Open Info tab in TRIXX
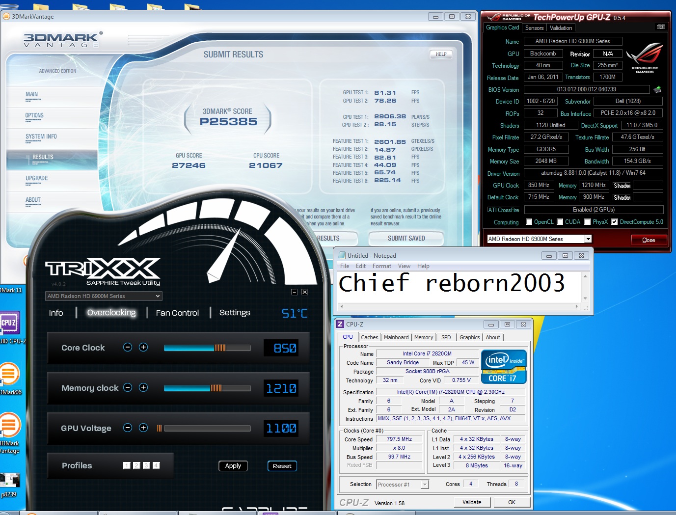Viewport: 676px width, 515px height. [56, 313]
